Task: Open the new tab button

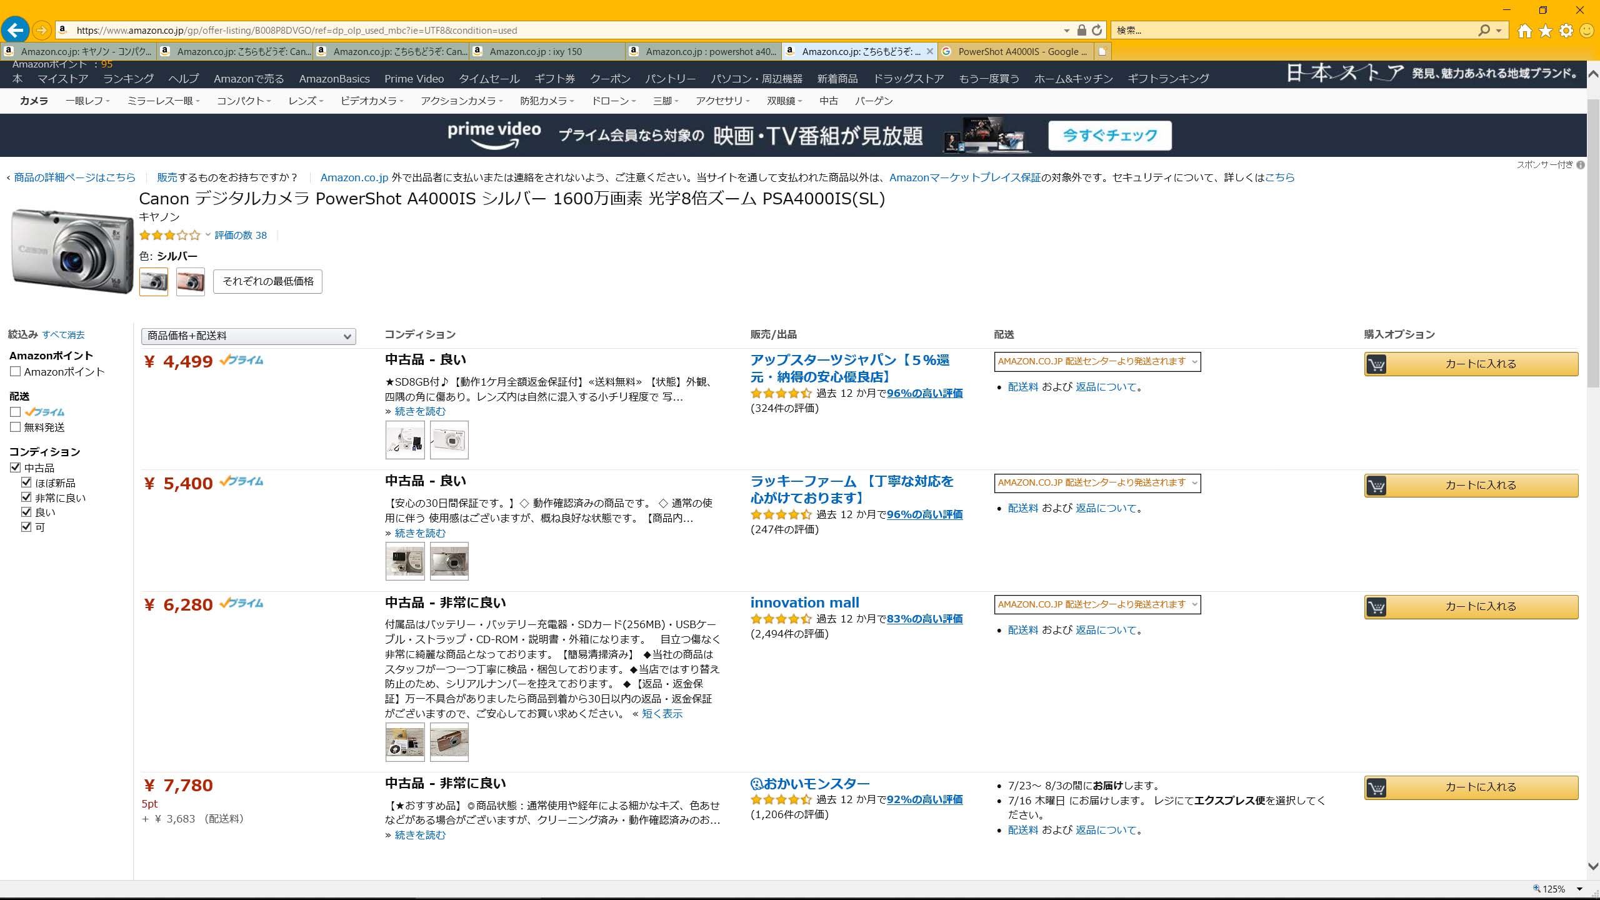Action: pos(1103,51)
